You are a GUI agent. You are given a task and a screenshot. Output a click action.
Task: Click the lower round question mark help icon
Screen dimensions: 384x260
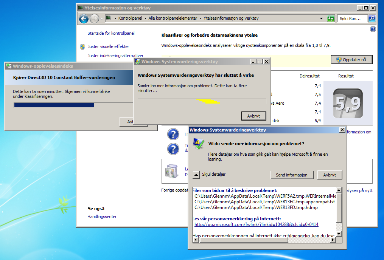[x=173, y=149]
